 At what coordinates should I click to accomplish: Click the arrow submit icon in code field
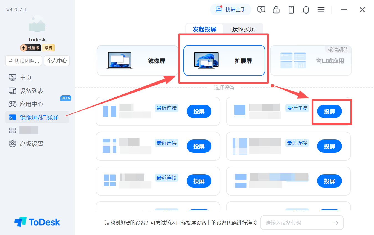[x=336, y=223]
